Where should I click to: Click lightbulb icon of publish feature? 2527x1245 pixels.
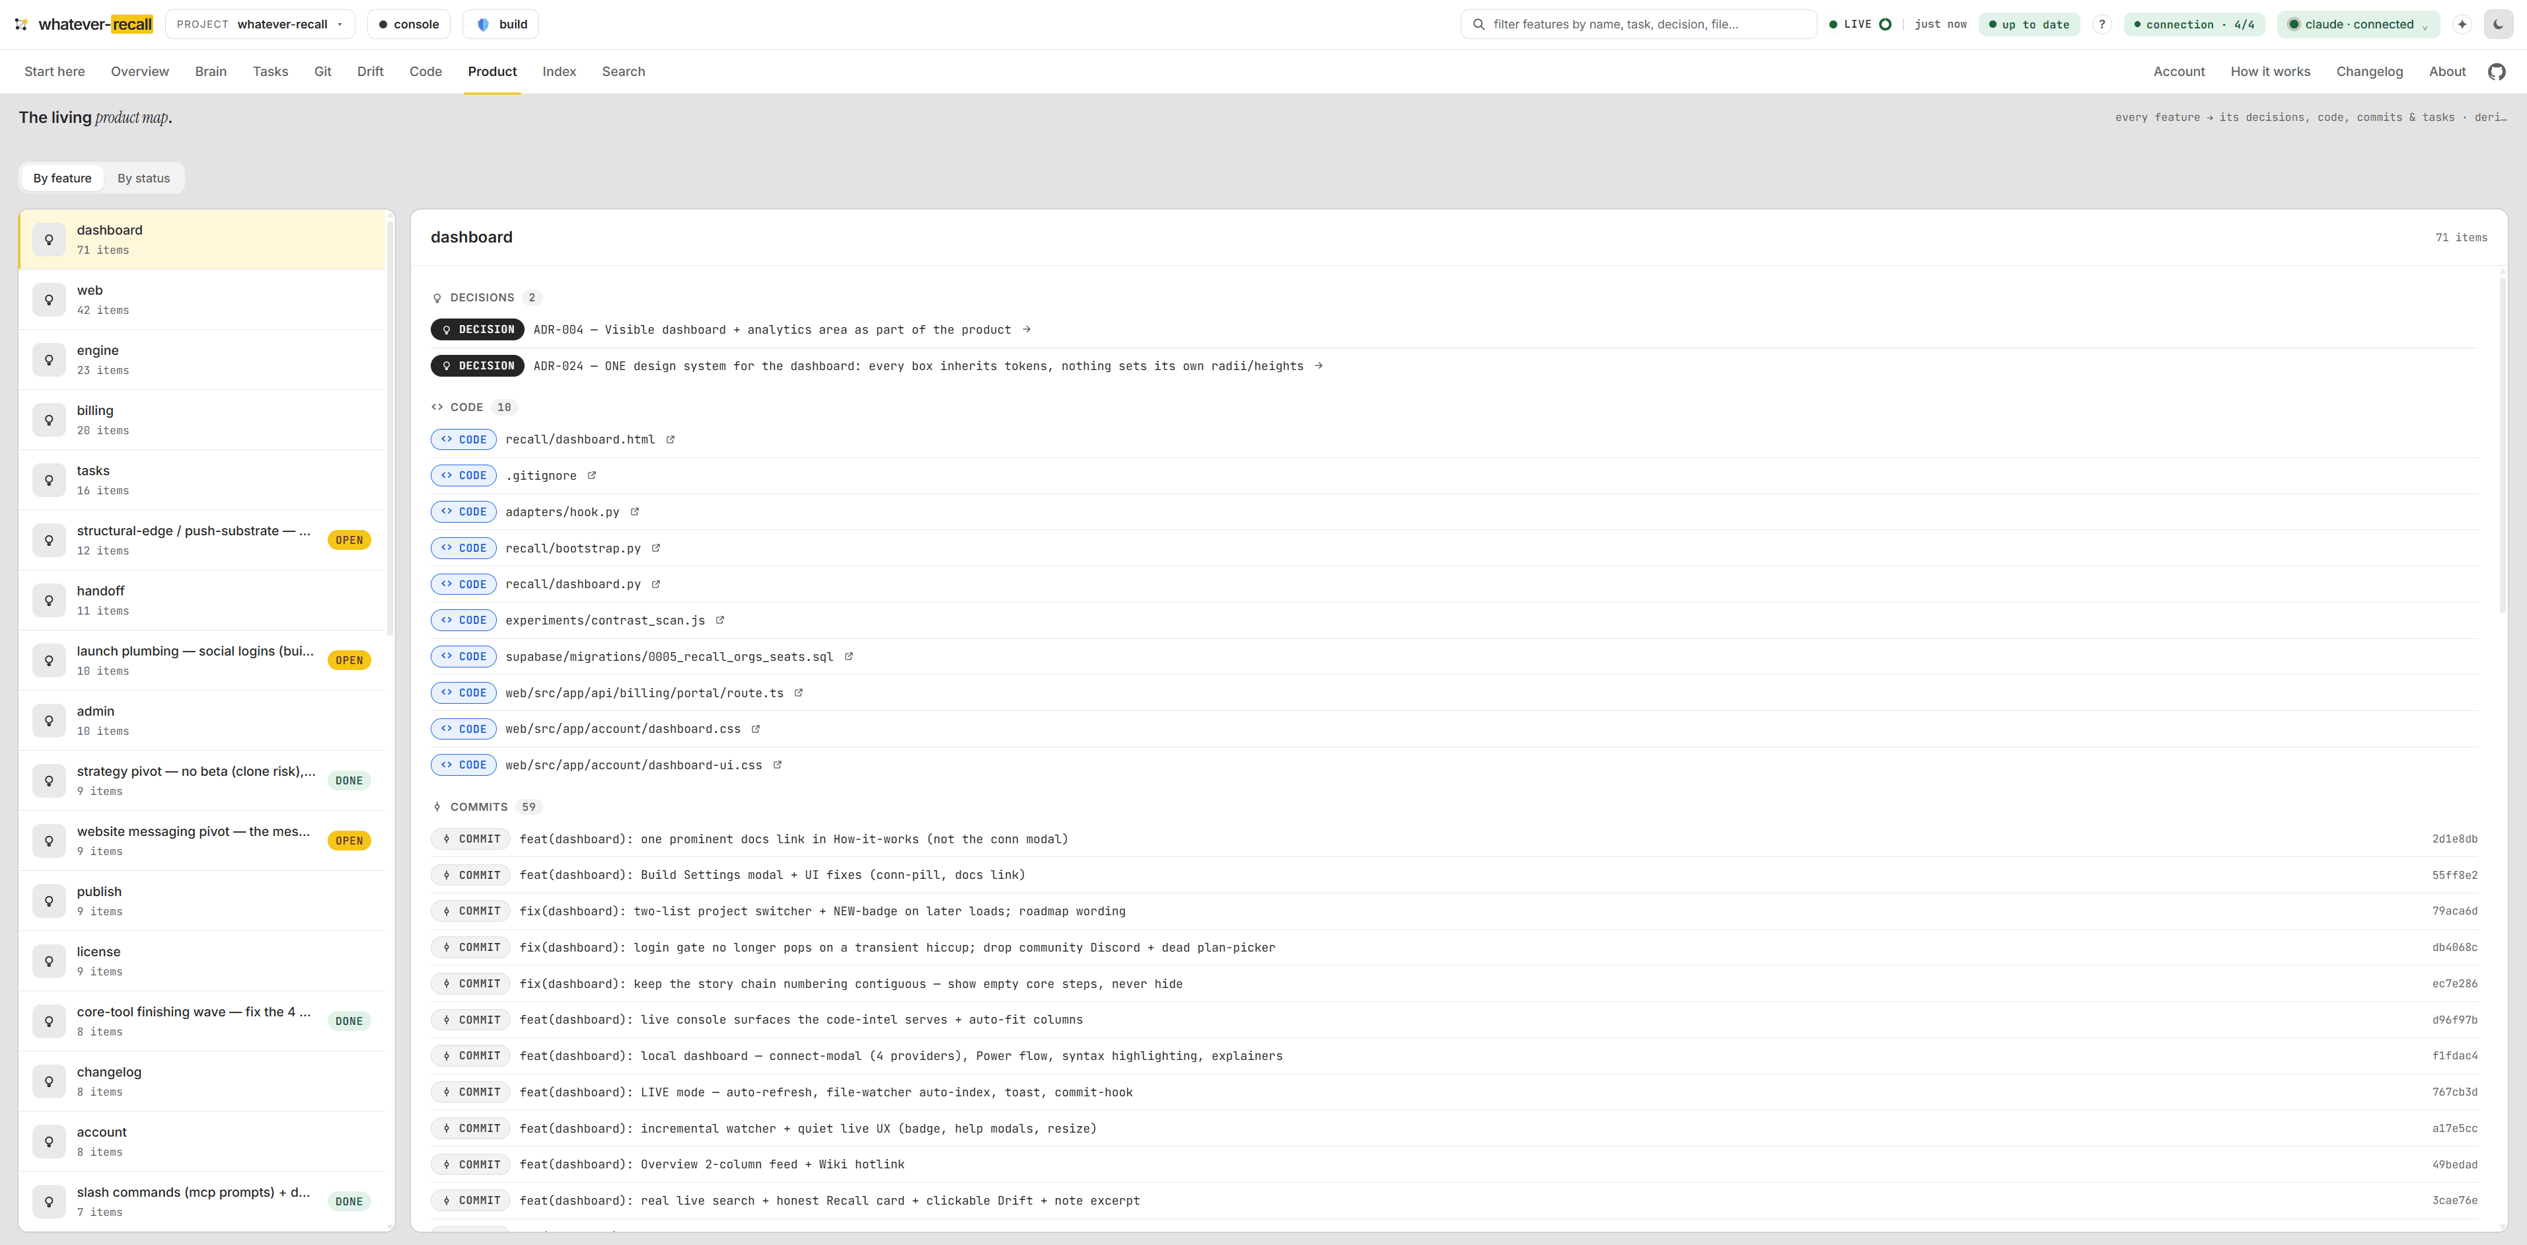click(x=49, y=901)
